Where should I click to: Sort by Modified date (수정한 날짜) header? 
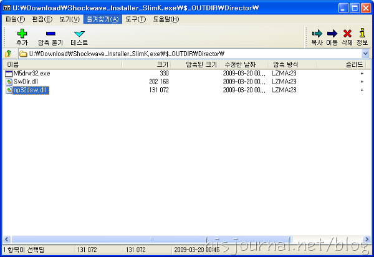pos(244,64)
